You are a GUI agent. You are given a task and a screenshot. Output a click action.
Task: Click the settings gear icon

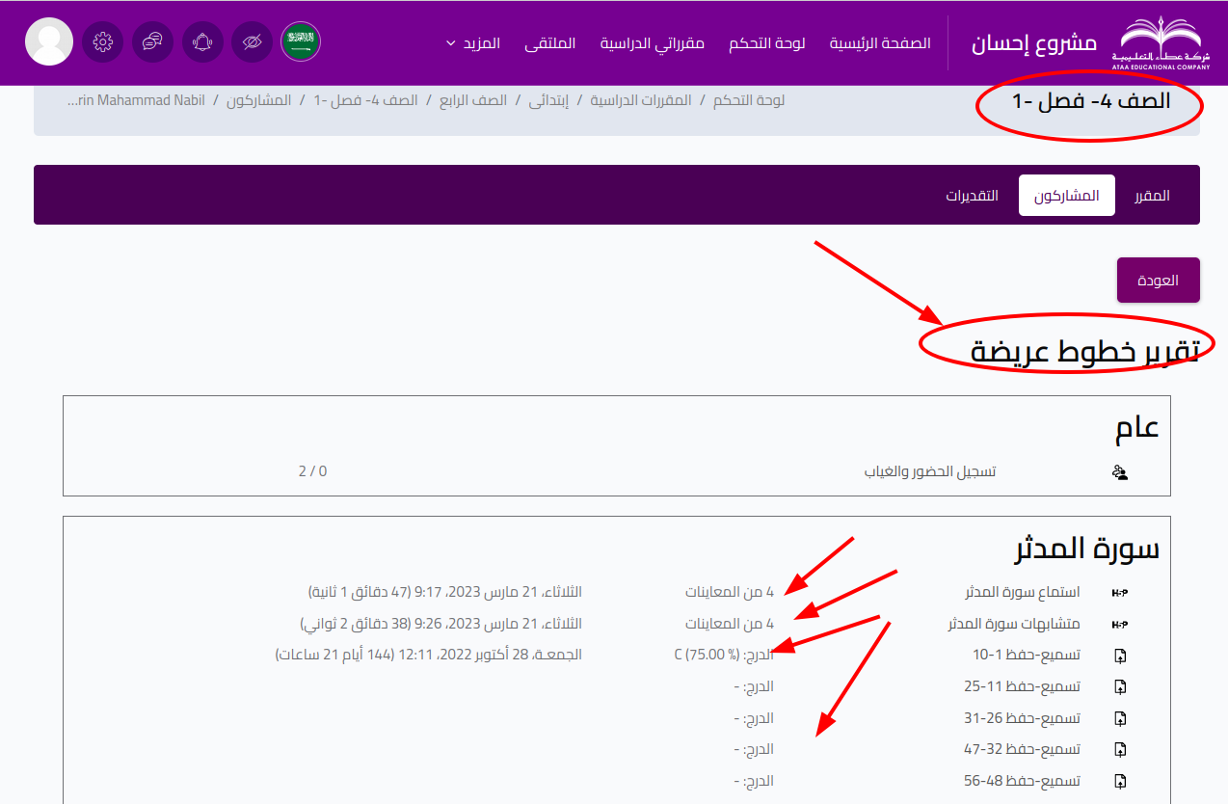103,41
